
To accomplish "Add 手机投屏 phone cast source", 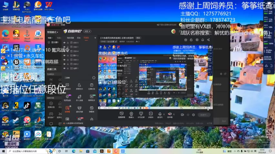I will [141, 115].
